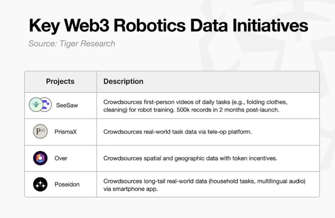Click the Over hexagon logo
The height and width of the screenshot is (218, 335).
(x=40, y=158)
